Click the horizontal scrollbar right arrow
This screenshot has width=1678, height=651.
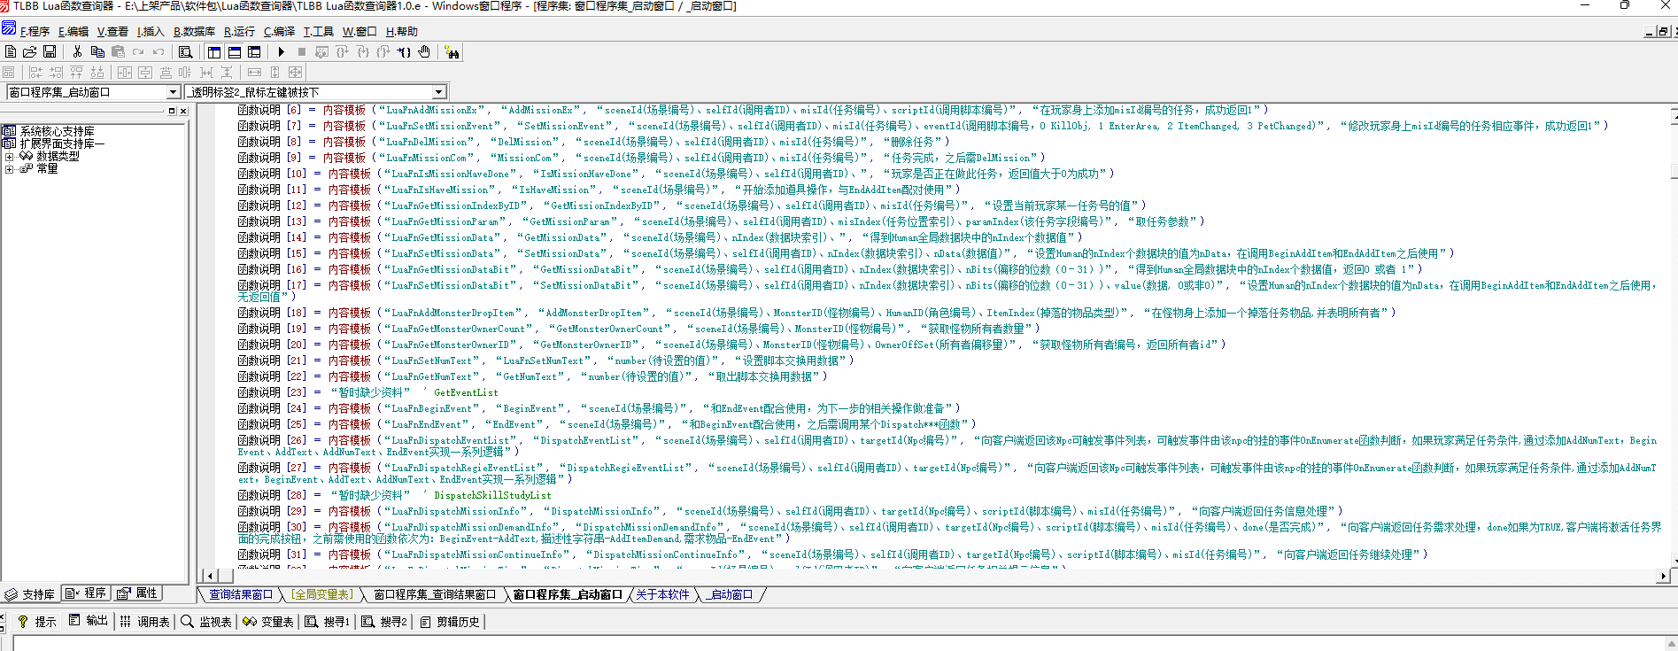pos(1663,576)
